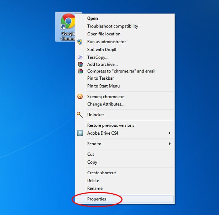Screen dimensions: 219x215
Task: Click the TeraCopy arrows icon
Action: [x=80, y=57]
